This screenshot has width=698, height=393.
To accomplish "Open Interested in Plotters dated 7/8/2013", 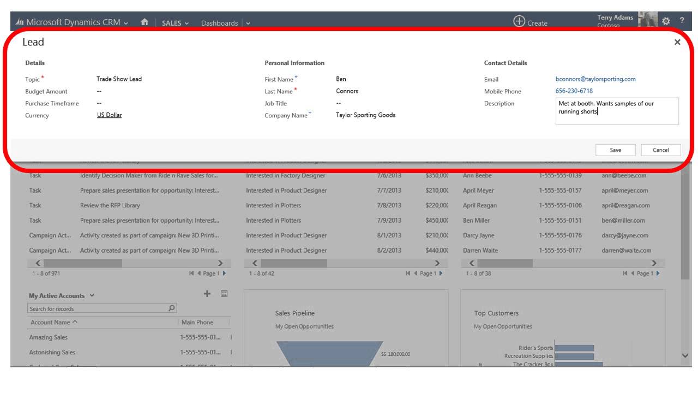I will click(x=273, y=205).
